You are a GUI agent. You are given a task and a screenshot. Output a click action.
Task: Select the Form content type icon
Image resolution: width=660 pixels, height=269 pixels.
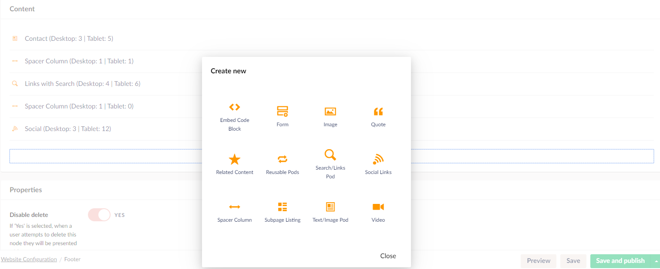[x=283, y=112]
